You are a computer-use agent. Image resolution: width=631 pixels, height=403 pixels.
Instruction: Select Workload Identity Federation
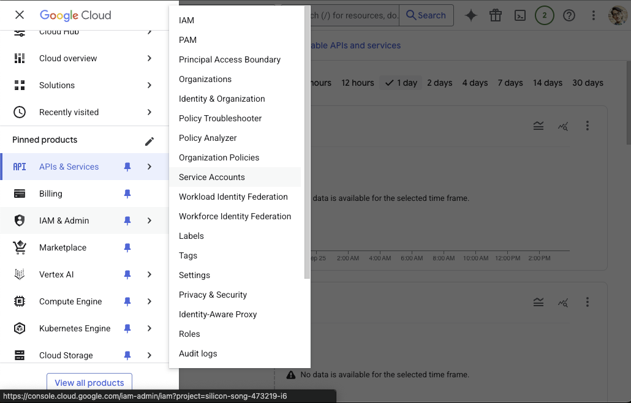click(233, 197)
